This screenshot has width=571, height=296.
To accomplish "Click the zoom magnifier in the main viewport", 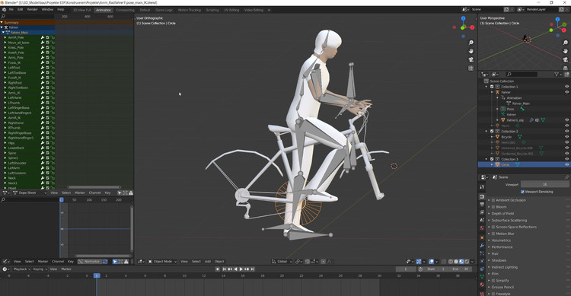I will 471,43.
